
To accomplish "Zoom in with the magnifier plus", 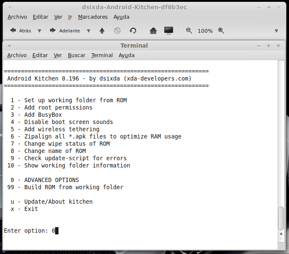I will [x=221, y=31].
